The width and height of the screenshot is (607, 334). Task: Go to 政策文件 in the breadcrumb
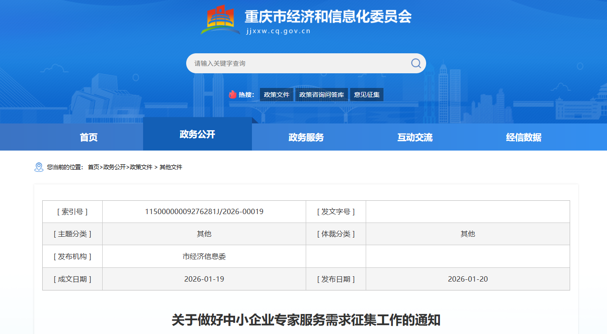(141, 167)
